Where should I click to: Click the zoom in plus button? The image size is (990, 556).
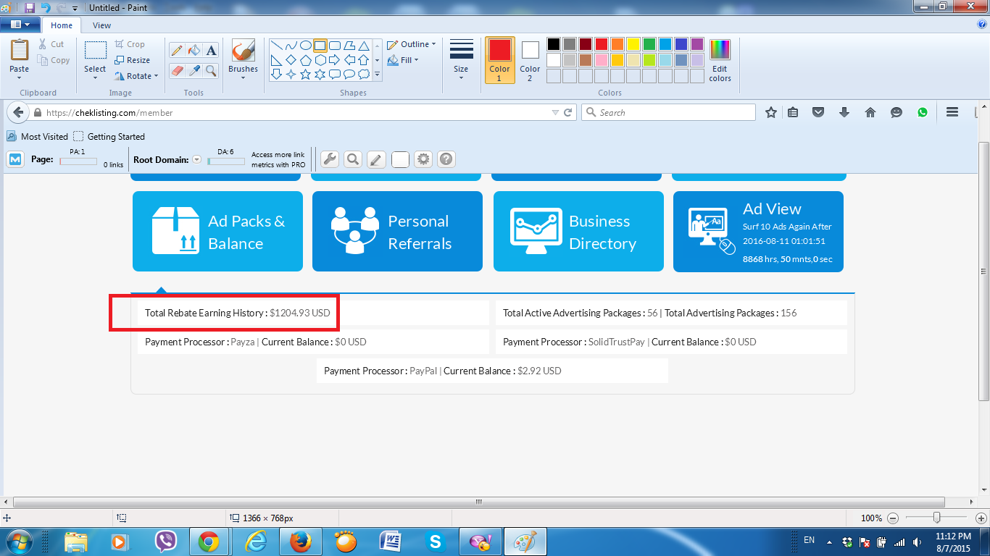(x=981, y=518)
